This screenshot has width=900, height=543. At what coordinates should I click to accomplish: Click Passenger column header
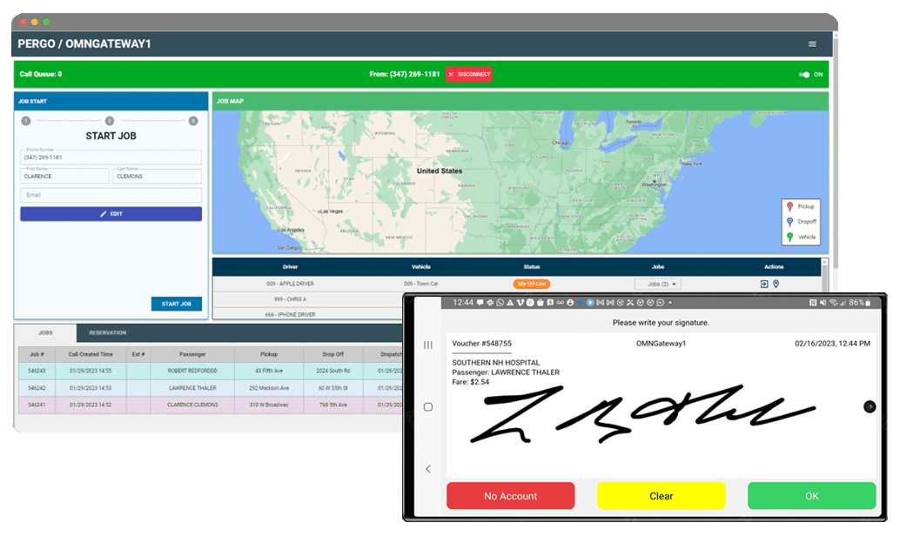(x=192, y=354)
